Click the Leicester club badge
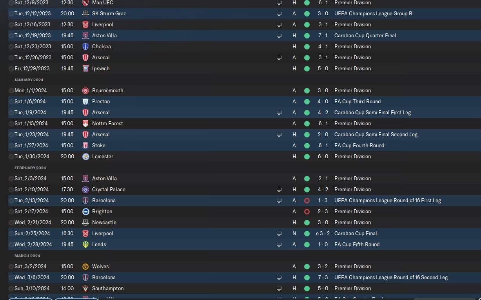 pyautogui.click(x=85, y=156)
